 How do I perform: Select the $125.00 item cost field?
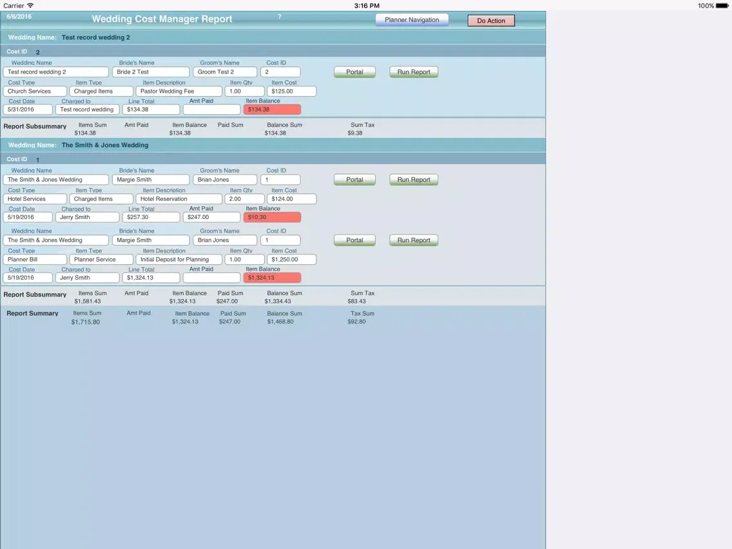(x=292, y=91)
